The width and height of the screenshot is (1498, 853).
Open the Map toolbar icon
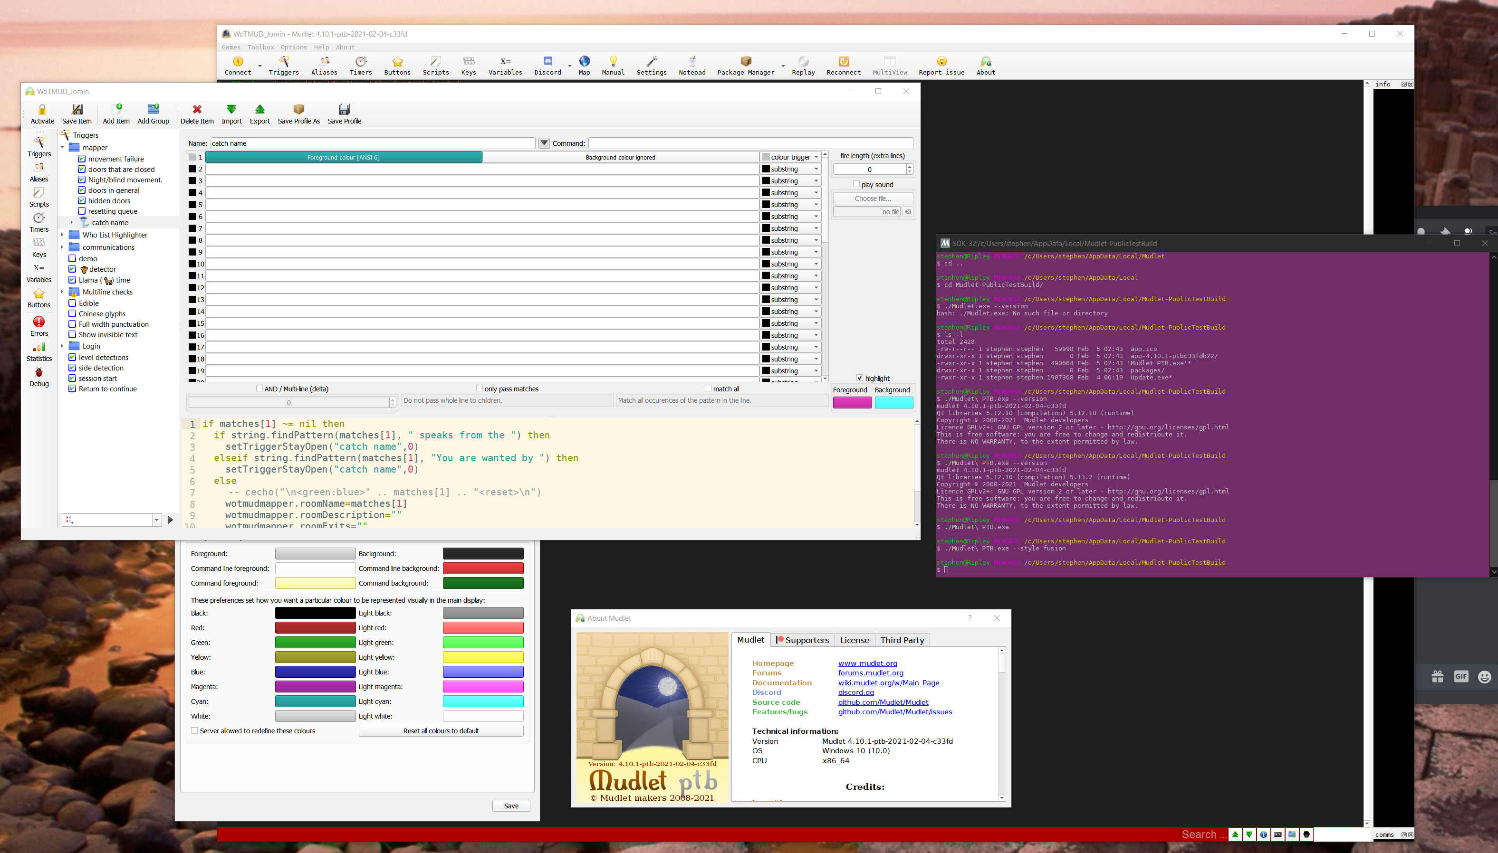[584, 65]
